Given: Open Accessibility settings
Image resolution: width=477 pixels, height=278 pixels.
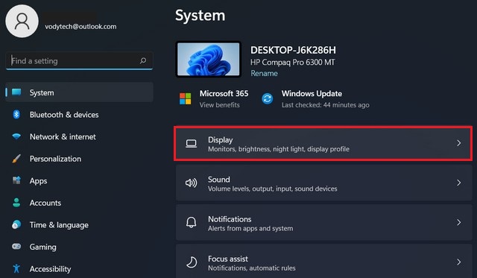Looking at the screenshot, I should (80, 269).
